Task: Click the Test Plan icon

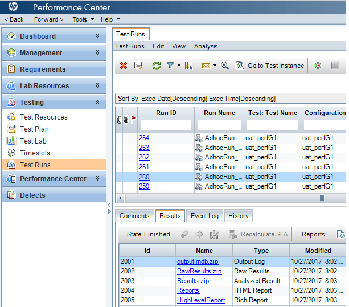Action: coord(11,129)
